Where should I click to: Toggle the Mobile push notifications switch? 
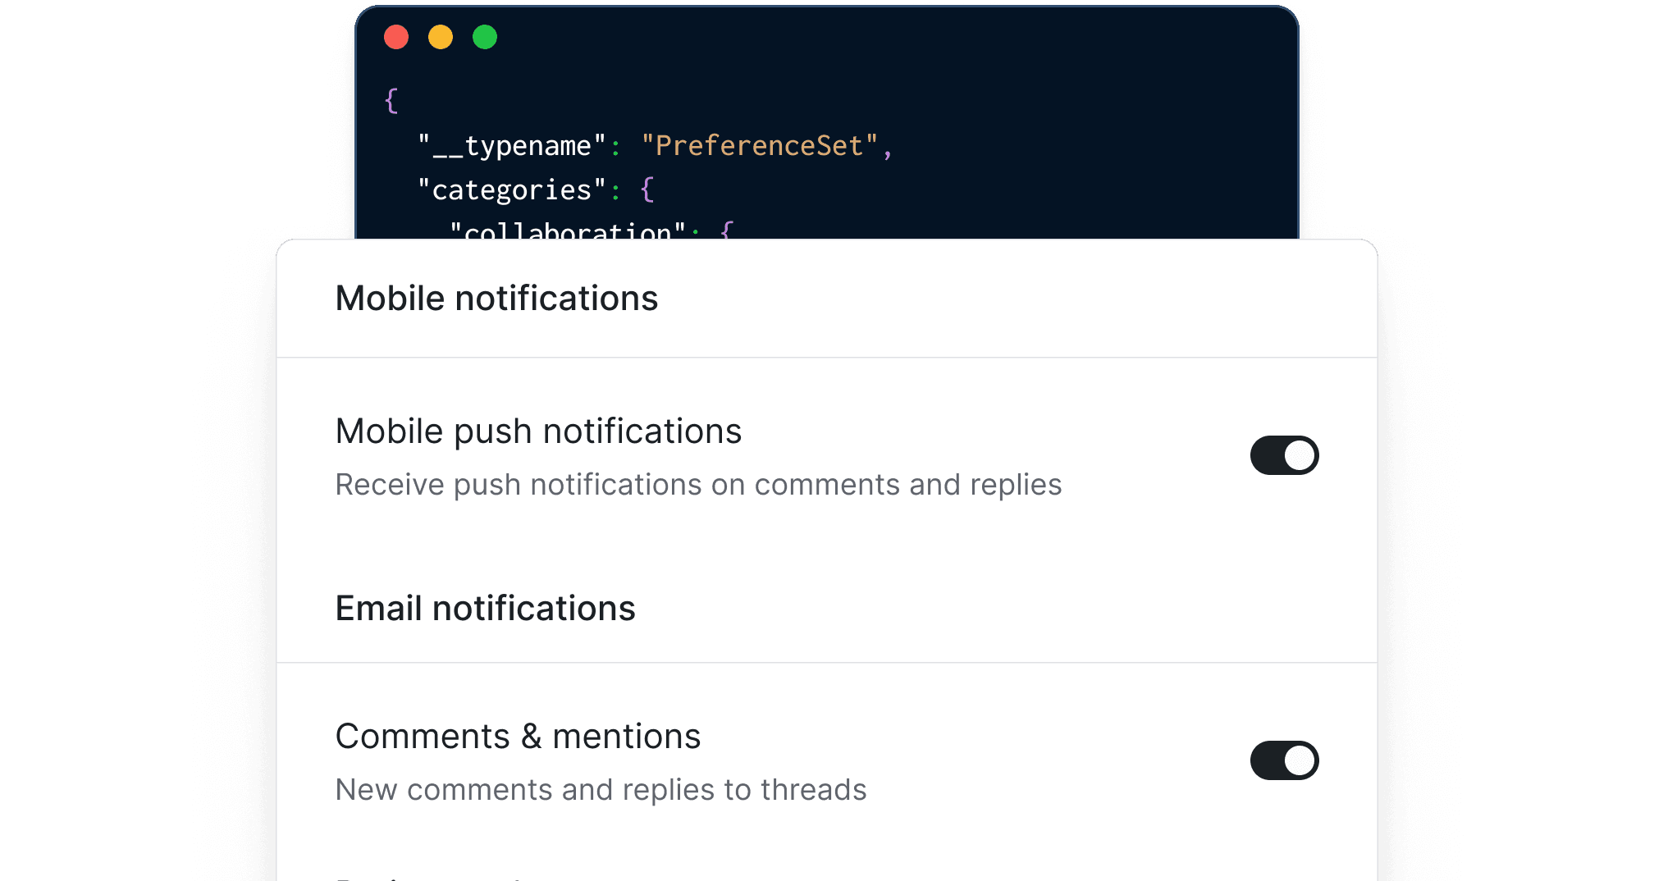(x=1285, y=455)
